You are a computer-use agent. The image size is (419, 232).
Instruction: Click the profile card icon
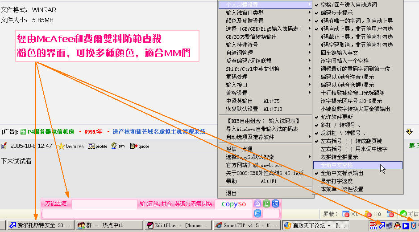point(91,146)
